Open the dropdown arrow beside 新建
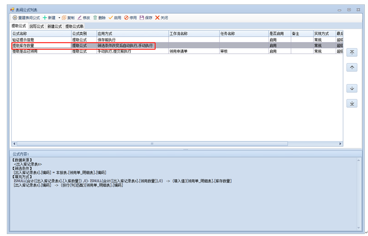Viewport: 368px width, 236px height. 59,18
